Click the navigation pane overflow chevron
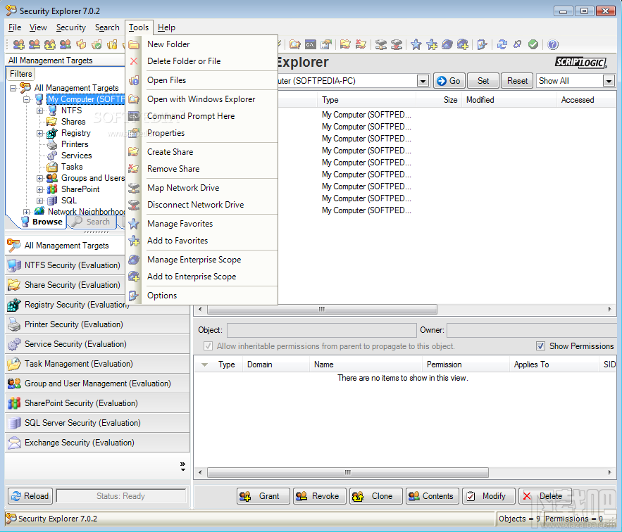This screenshot has height=532, width=622. point(182,466)
